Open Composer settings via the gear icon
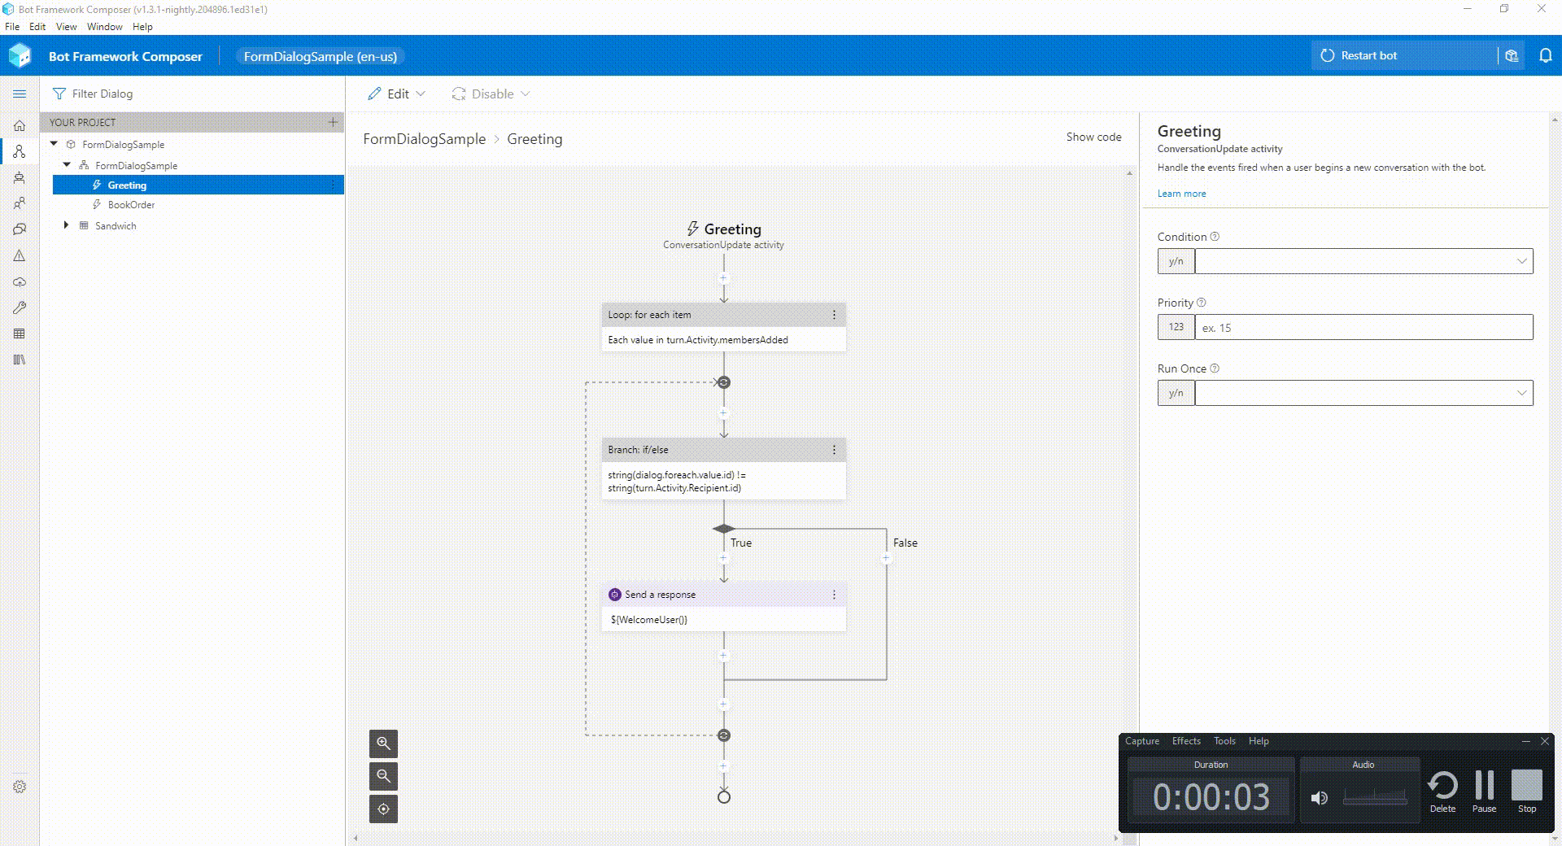The height and width of the screenshot is (846, 1562). tap(20, 787)
